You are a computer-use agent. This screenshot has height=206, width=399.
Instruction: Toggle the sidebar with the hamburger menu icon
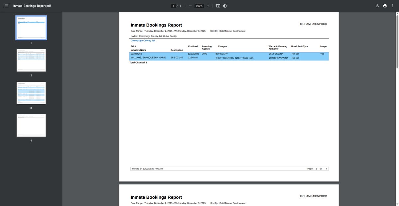coord(7,6)
